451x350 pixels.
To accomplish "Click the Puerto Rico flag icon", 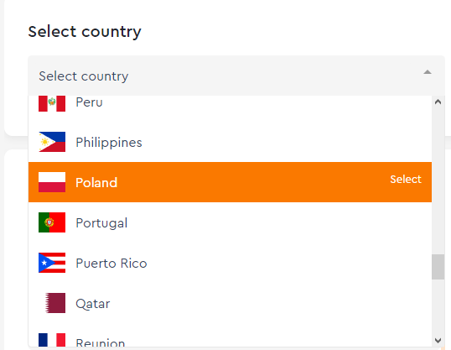I will [x=52, y=263].
